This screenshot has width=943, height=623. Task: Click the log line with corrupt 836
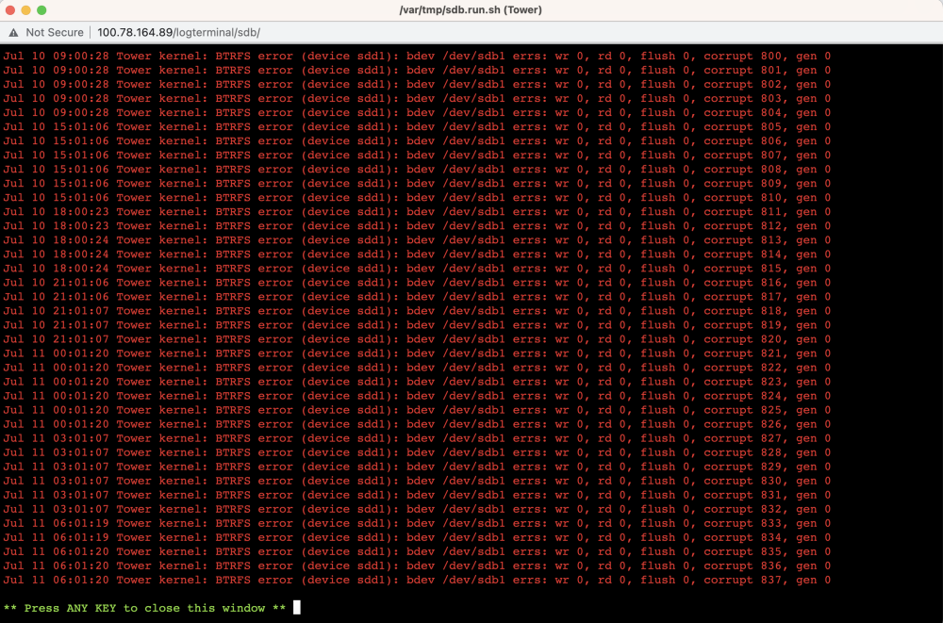[x=417, y=566]
